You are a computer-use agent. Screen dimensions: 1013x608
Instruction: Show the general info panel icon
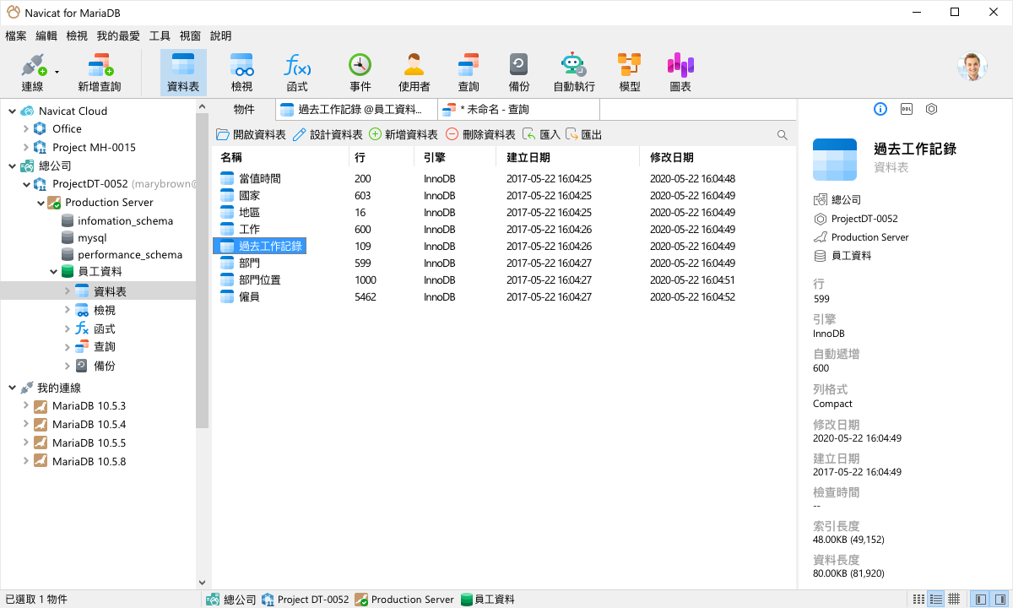880,109
